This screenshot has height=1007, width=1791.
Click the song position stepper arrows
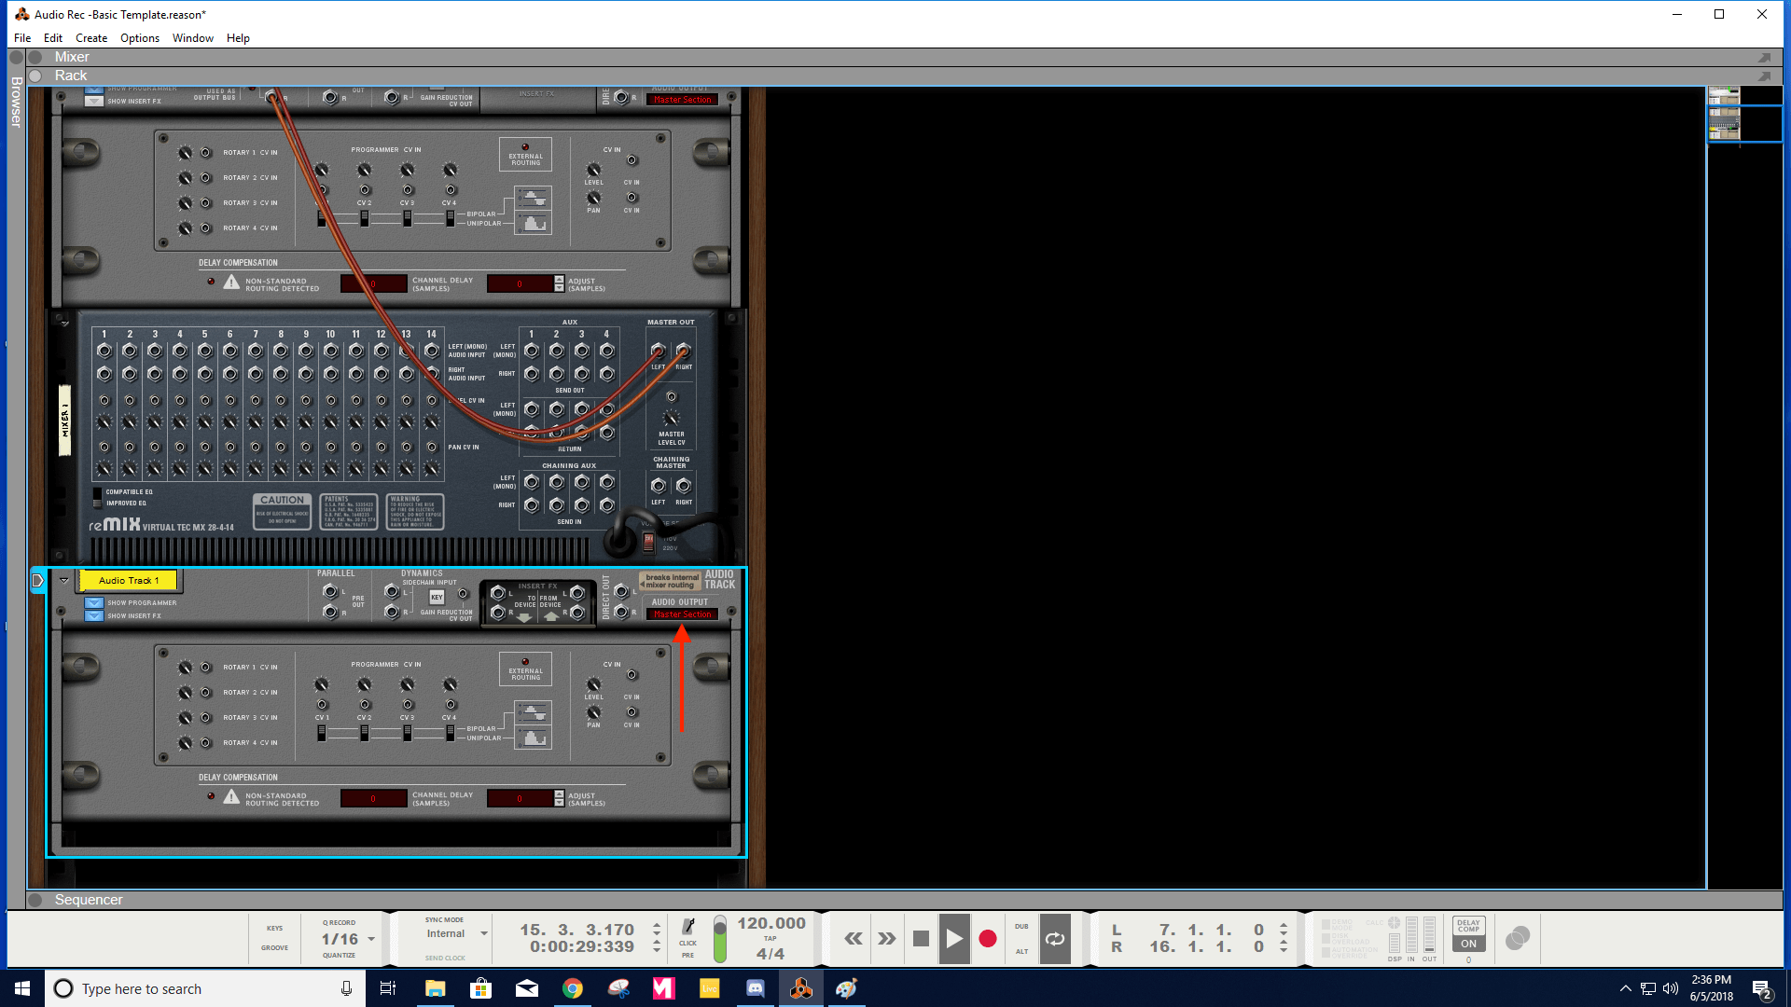pyautogui.click(x=657, y=938)
